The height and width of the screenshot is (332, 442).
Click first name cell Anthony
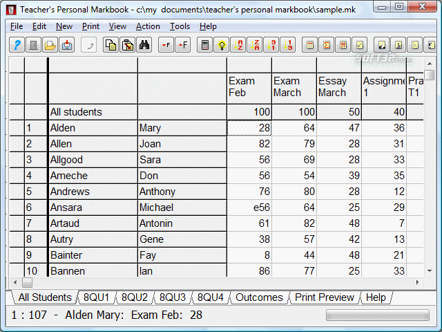(182, 192)
